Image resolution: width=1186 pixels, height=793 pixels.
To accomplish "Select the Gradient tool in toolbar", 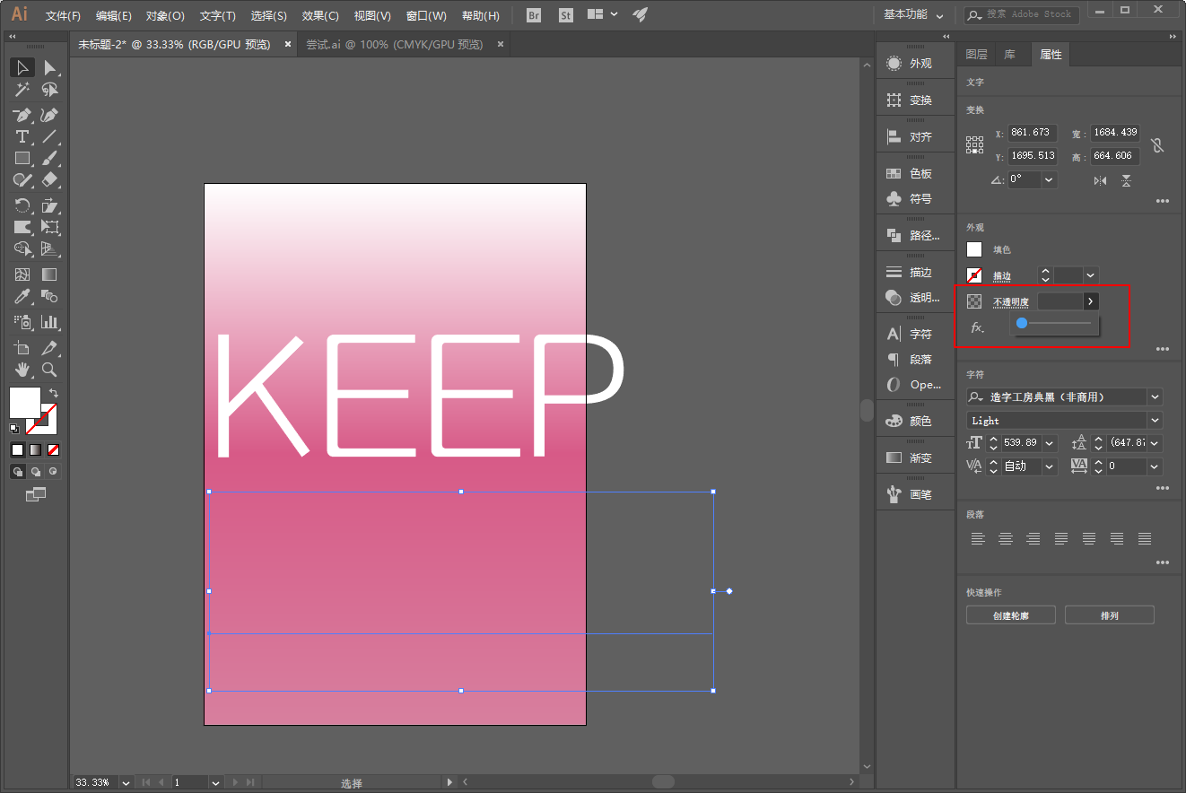I will tap(50, 274).
